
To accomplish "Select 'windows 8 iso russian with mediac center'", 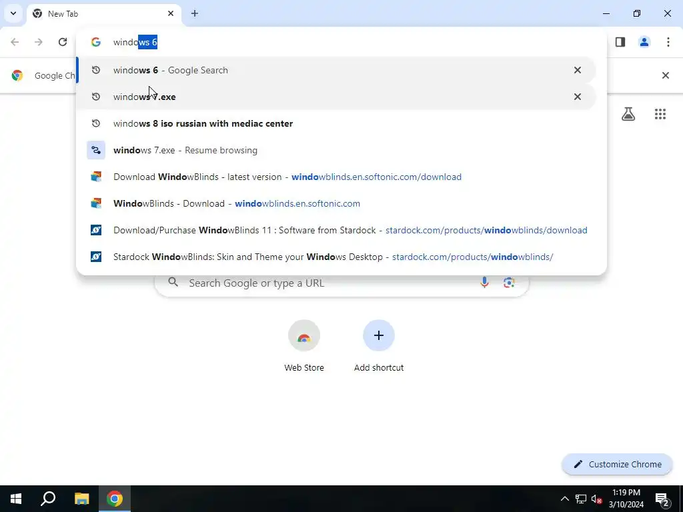I will [336, 123].
